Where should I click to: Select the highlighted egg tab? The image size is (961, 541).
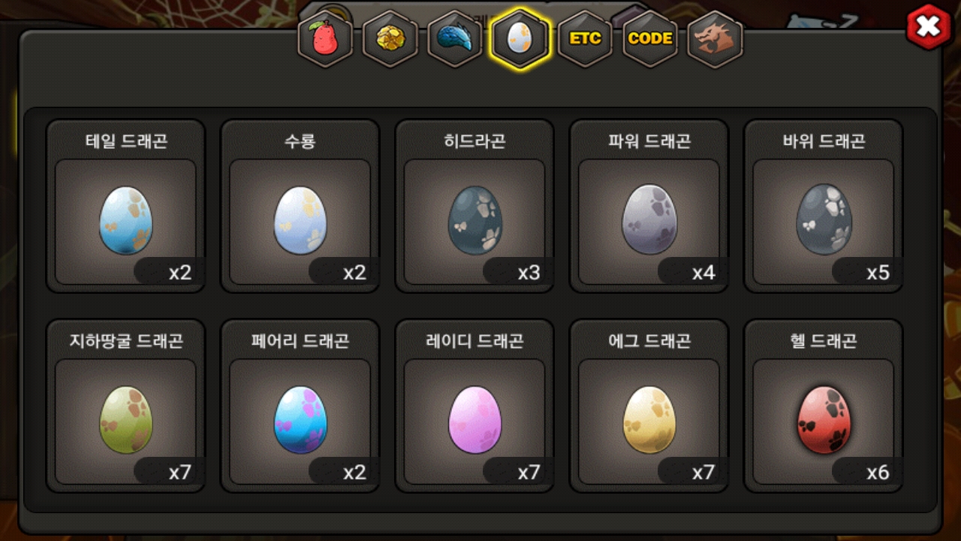coord(520,38)
